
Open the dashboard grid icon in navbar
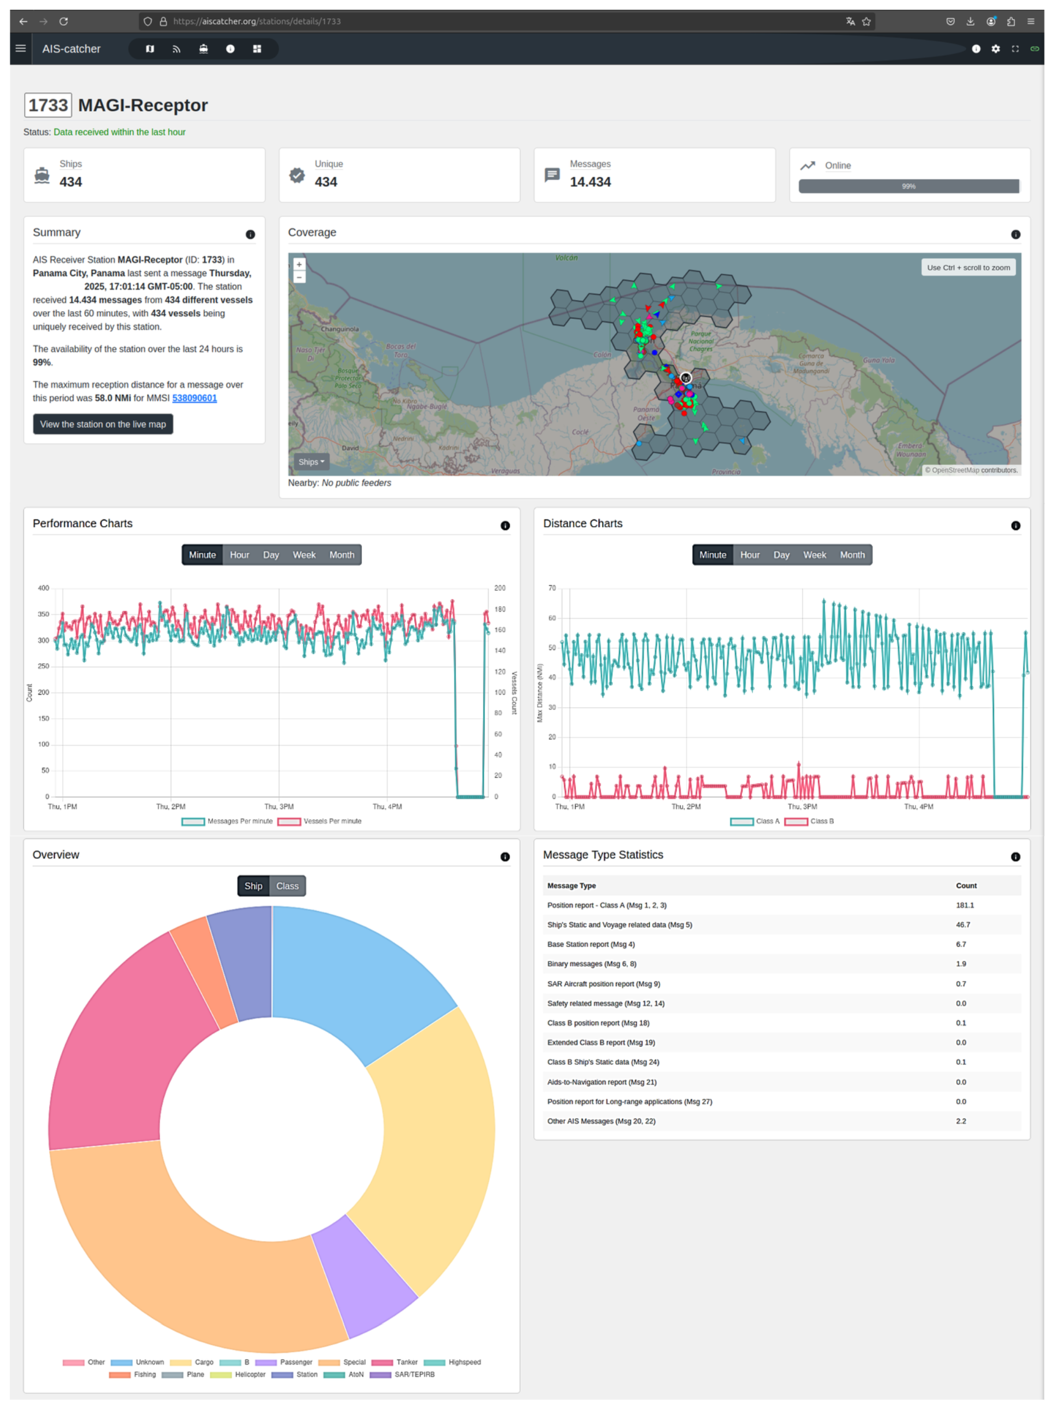pyautogui.click(x=257, y=49)
